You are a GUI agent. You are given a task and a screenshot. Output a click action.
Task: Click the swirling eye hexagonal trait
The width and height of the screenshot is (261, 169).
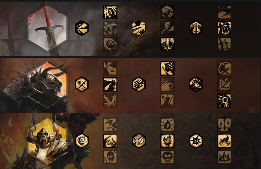pyautogui.click(x=82, y=141)
